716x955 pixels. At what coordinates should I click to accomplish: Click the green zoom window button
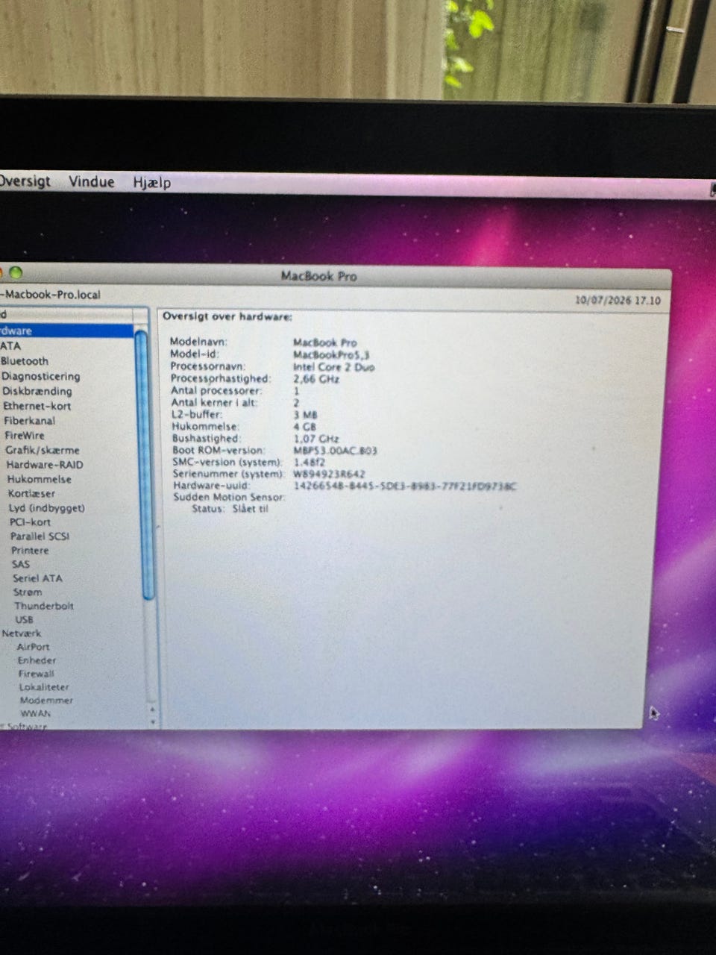[x=15, y=274]
